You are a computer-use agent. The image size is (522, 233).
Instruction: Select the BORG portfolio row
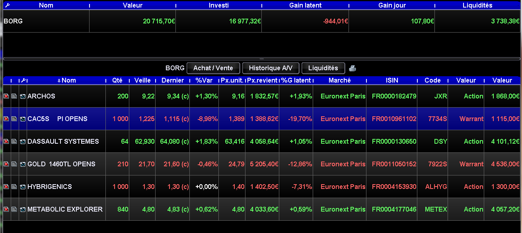click(x=262, y=21)
